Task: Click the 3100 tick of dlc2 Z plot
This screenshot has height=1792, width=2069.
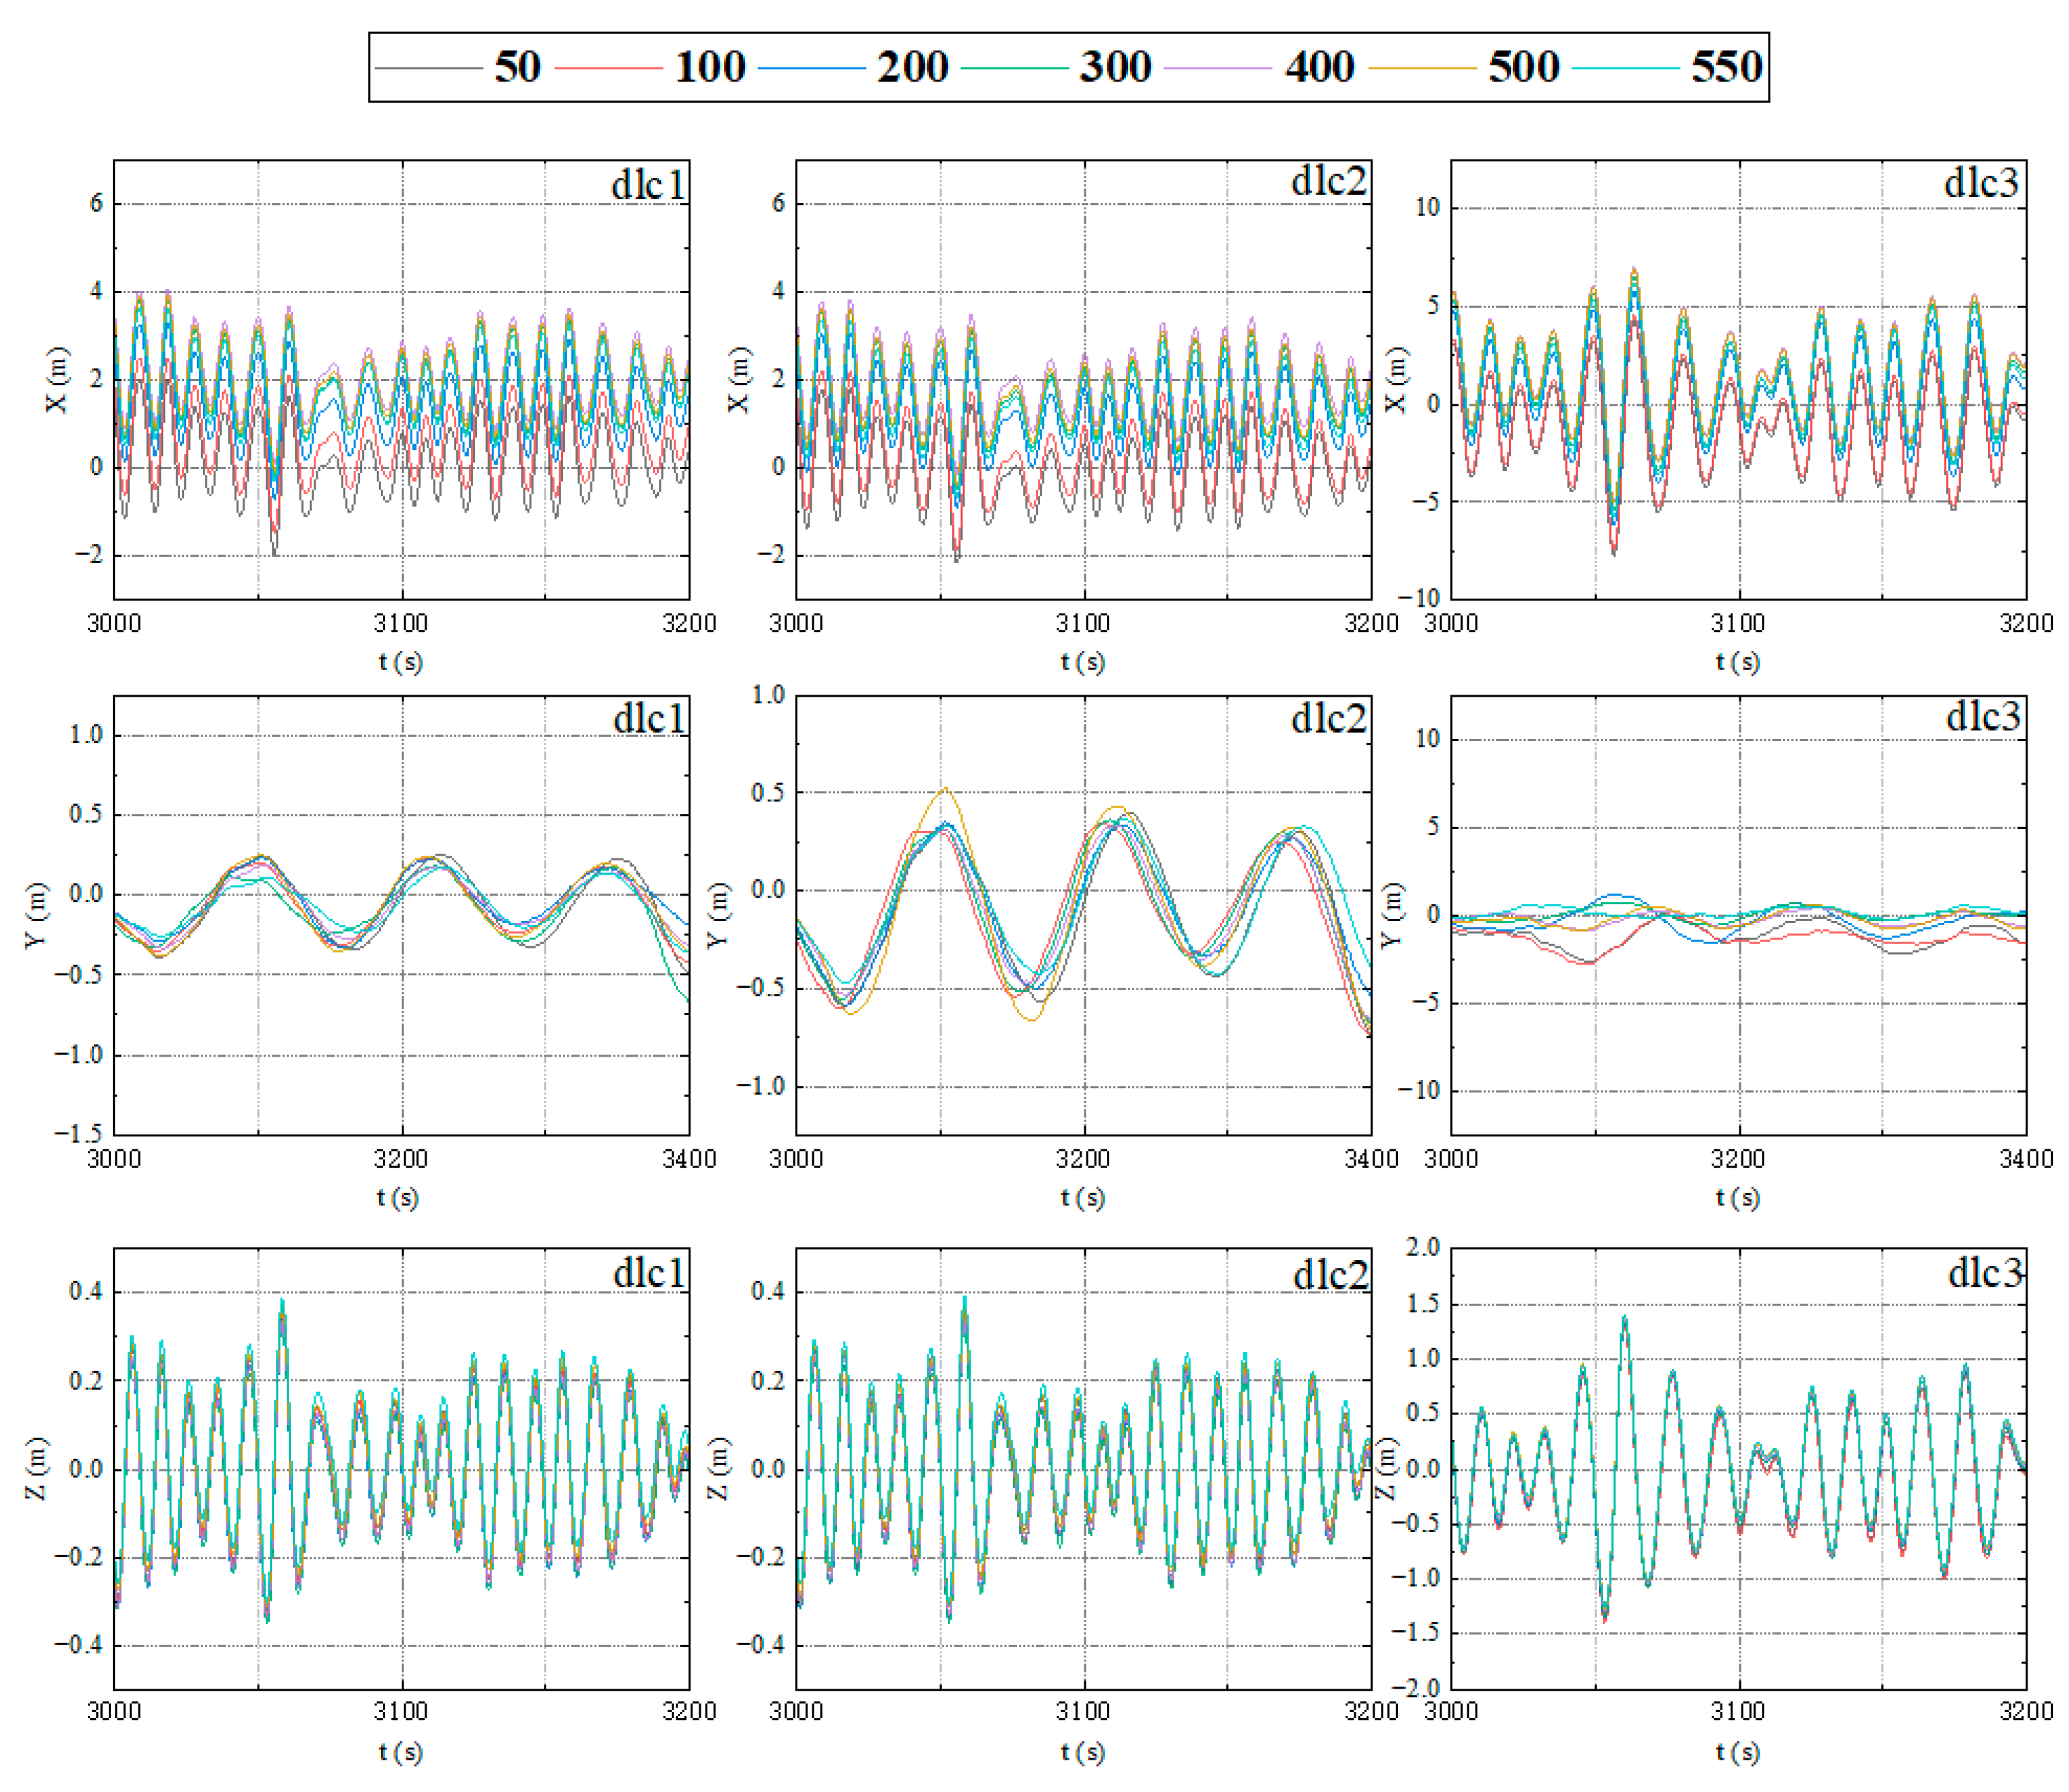Action: point(1084,1712)
